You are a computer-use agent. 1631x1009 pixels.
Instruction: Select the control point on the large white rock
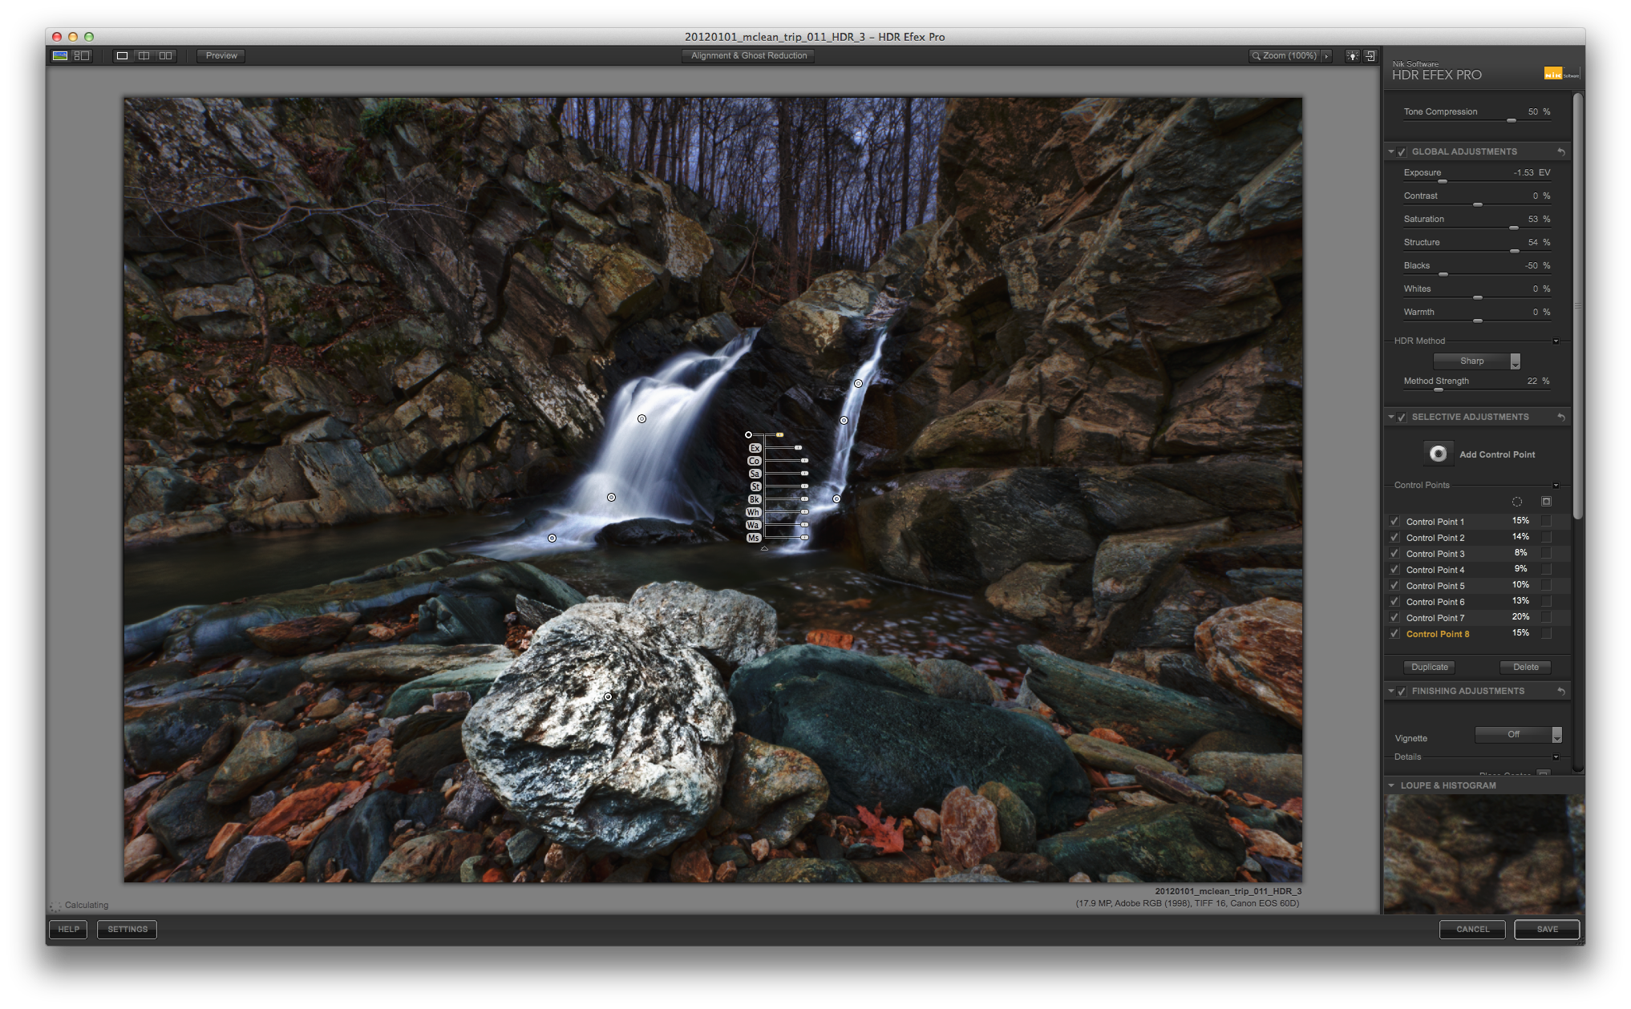click(x=608, y=696)
